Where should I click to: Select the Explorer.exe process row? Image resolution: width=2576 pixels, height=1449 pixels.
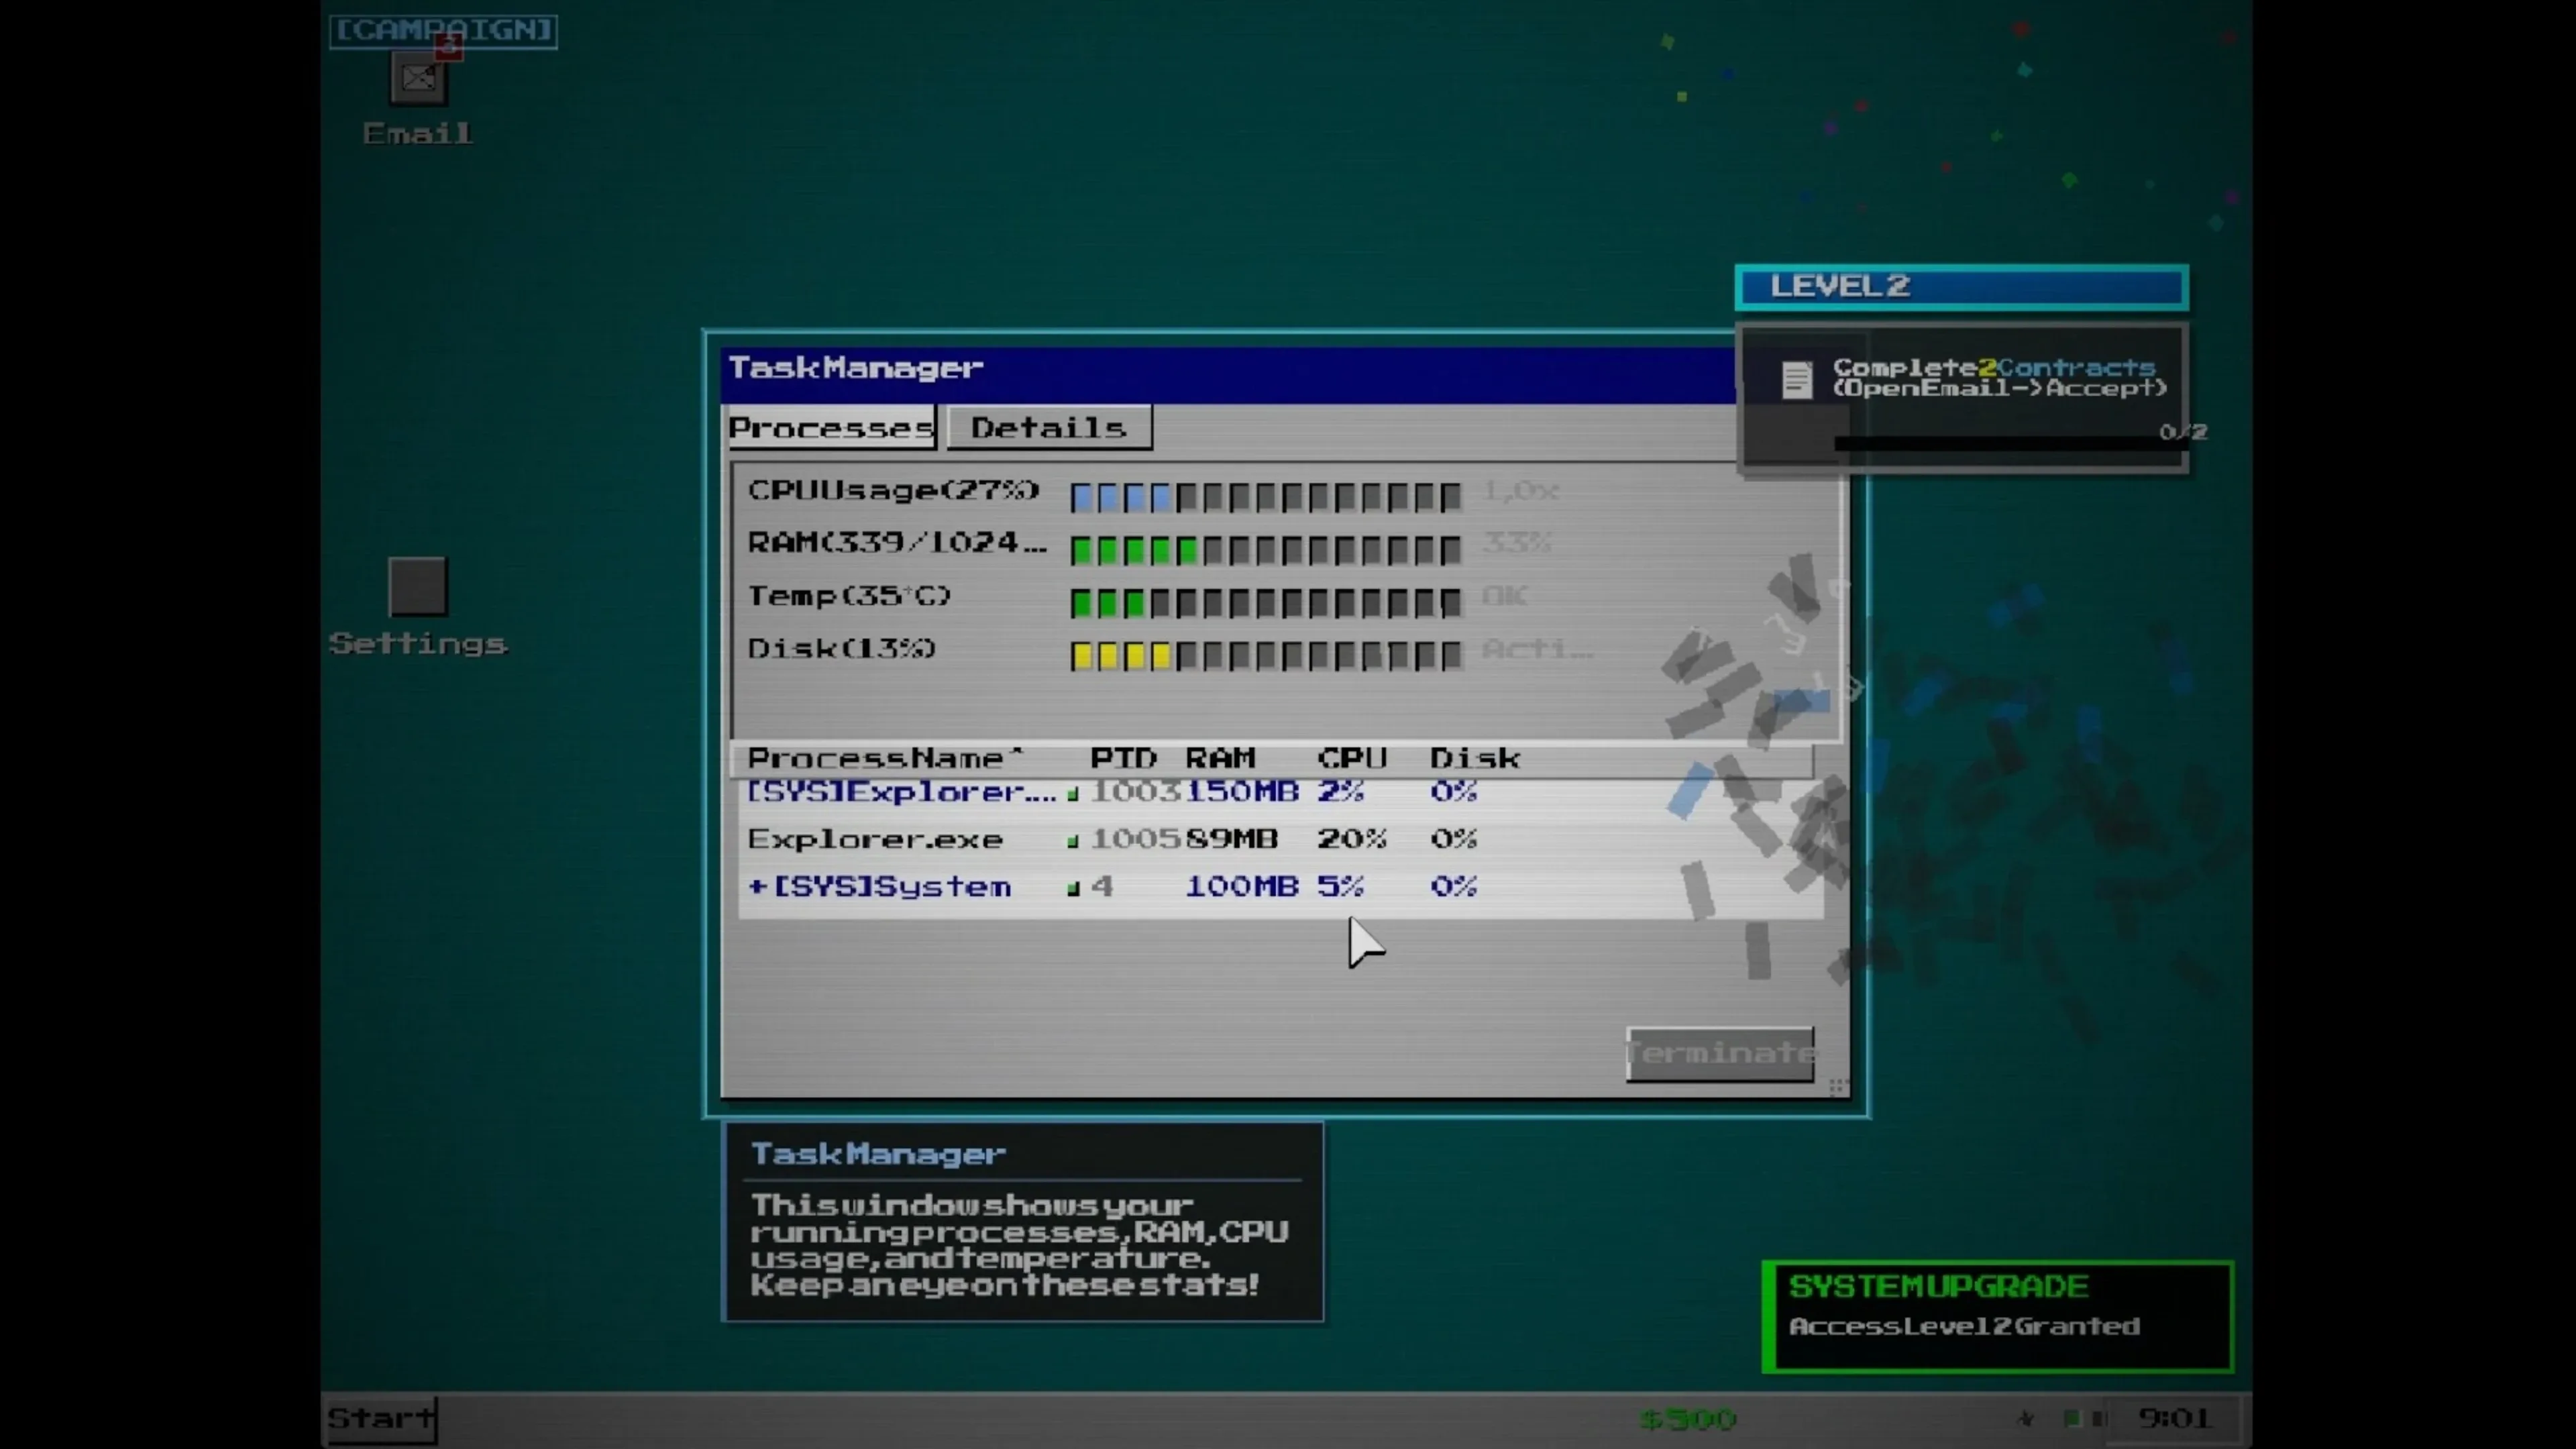[875, 839]
